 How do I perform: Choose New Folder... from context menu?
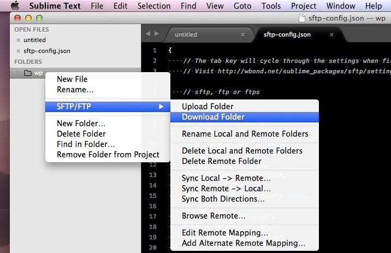pyautogui.click(x=108, y=123)
